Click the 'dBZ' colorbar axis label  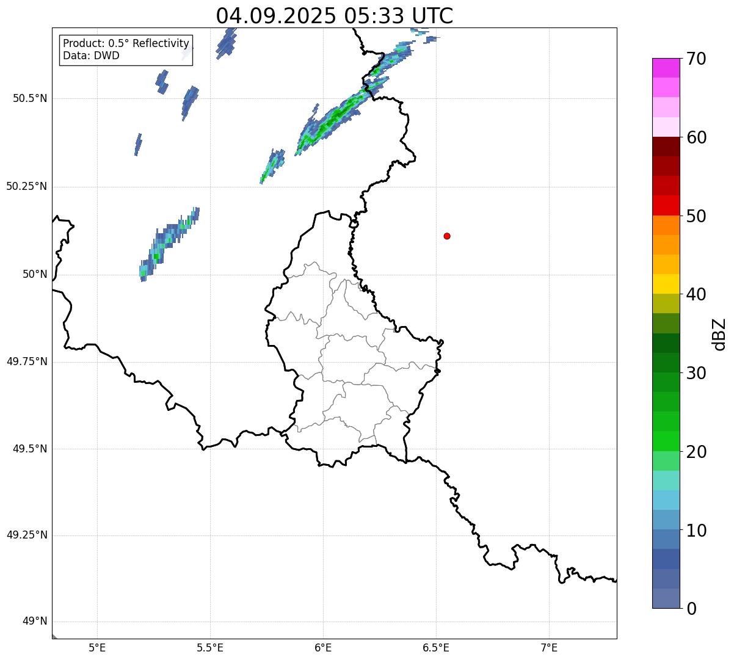(719, 333)
